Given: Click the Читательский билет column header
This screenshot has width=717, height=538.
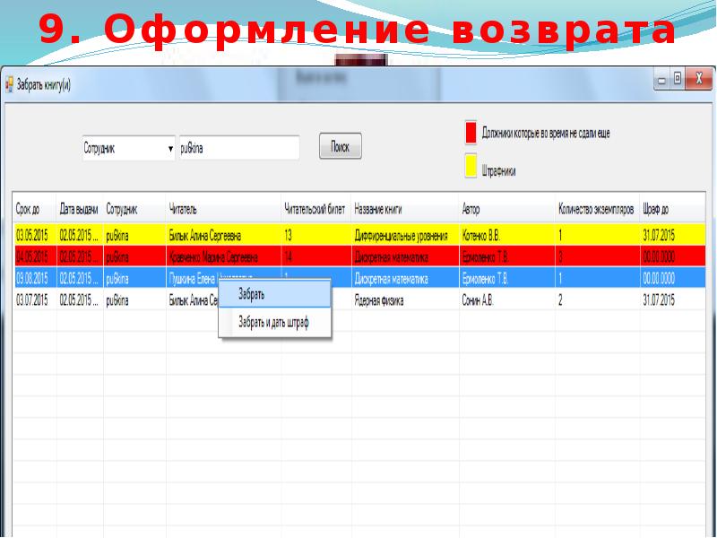Looking at the screenshot, I should (x=316, y=210).
